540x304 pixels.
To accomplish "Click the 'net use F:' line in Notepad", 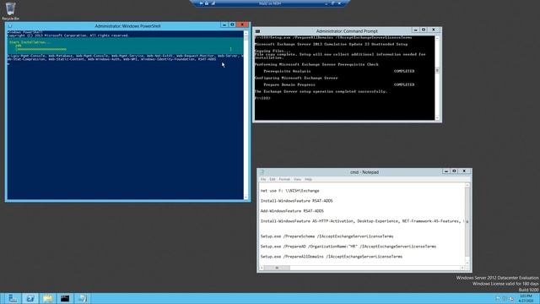I will (x=290, y=191).
